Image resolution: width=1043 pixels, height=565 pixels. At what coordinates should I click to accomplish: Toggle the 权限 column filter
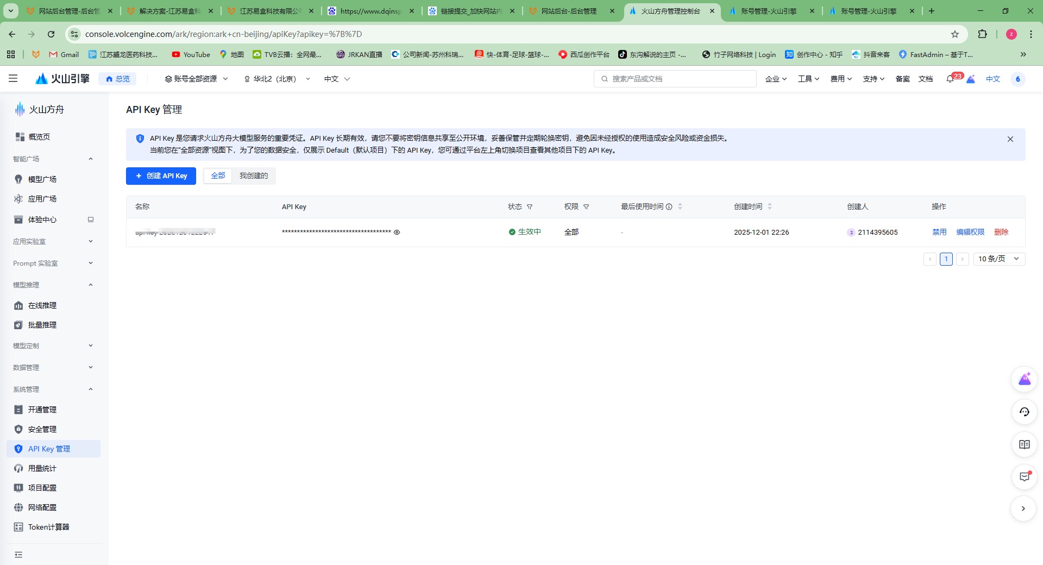(587, 207)
